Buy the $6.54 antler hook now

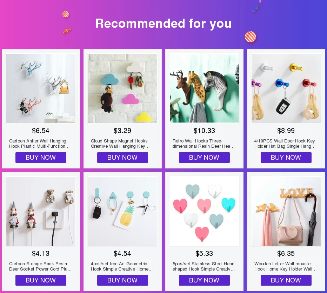(41, 158)
